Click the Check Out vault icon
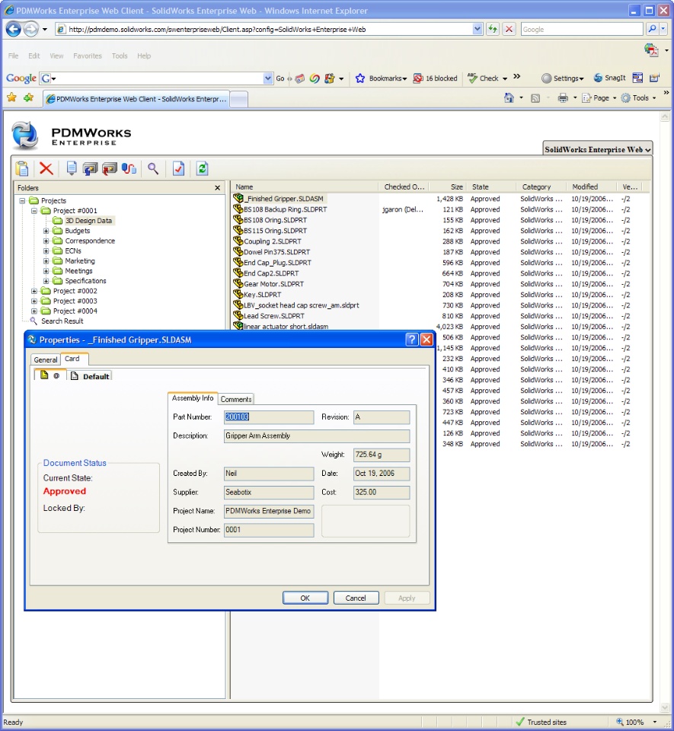 (x=90, y=169)
